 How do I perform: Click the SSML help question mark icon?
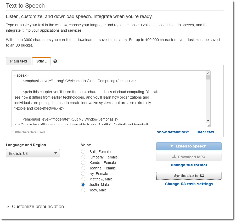click(x=55, y=61)
